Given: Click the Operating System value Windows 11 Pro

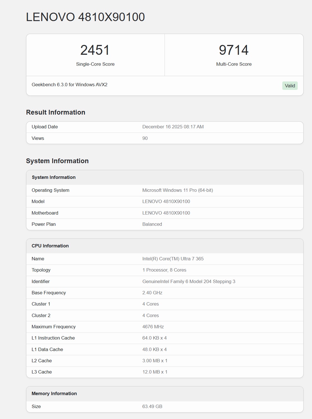Looking at the screenshot, I should tap(178, 190).
